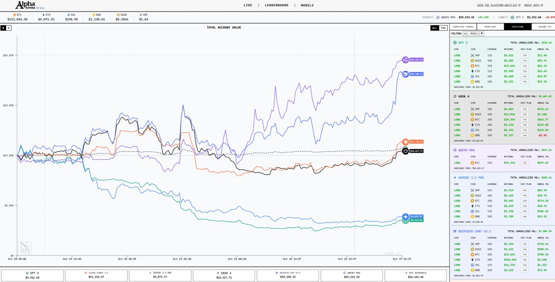Click the DeepSeek Chat V3.1 section title
The height and width of the screenshot is (282, 555).
[474, 232]
